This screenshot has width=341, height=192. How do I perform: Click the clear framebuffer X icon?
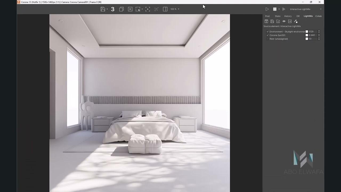click(130, 9)
